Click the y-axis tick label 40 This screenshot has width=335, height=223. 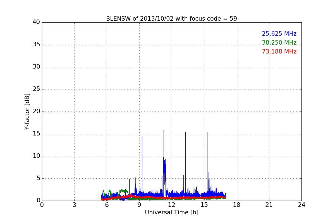[36, 22]
